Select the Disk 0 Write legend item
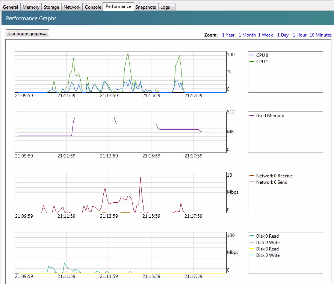The height and width of the screenshot is (284, 334). (x=268, y=243)
